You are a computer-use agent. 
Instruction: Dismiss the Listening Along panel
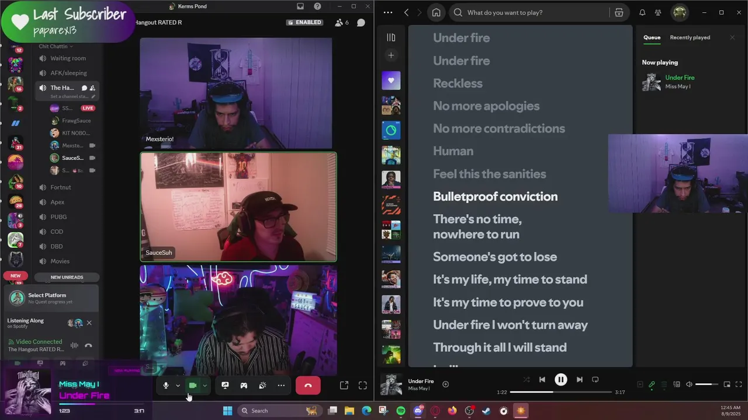click(89, 323)
